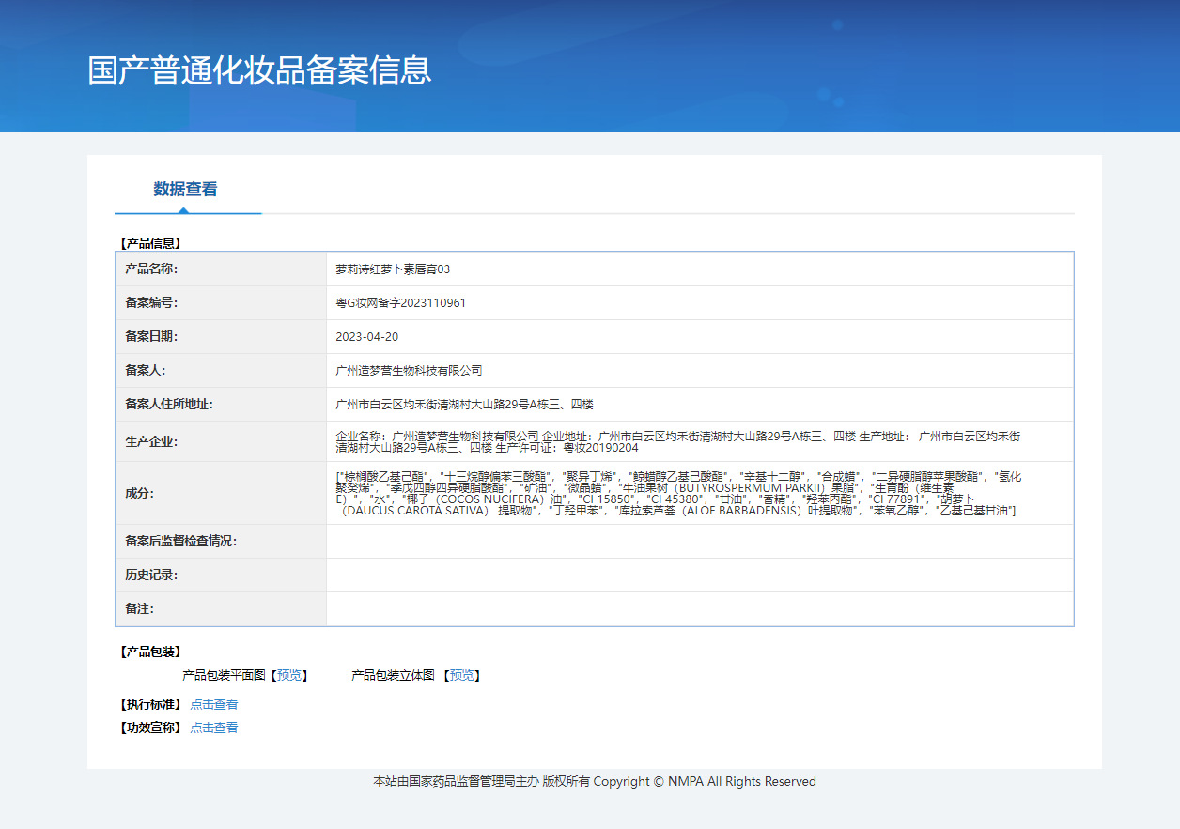Click the filing date 2023-04-20
Image resolution: width=1180 pixels, height=829 pixels.
click(366, 337)
